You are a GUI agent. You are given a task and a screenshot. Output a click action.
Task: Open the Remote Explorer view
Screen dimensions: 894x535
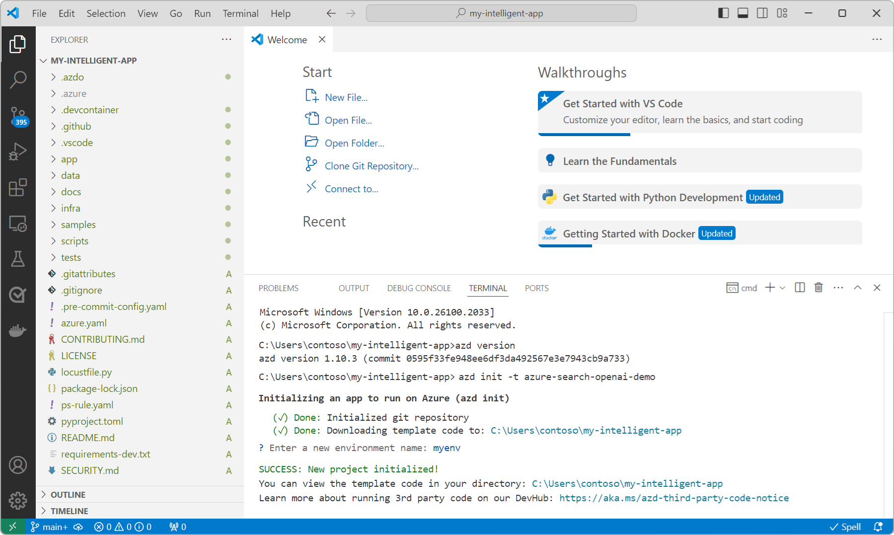[x=18, y=224]
